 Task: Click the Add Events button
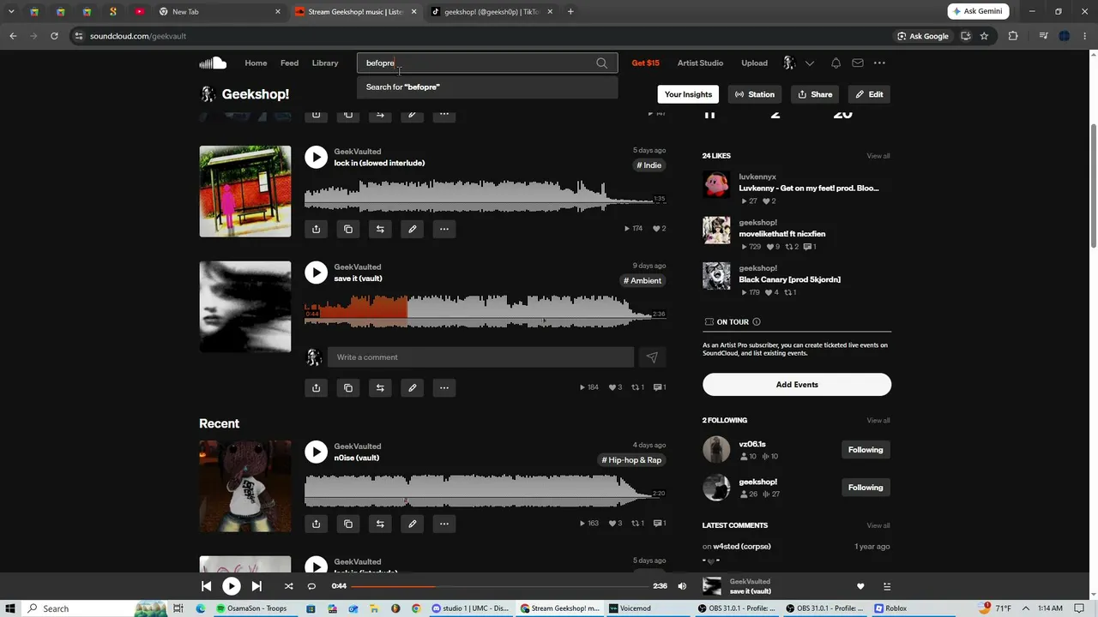[x=797, y=385]
